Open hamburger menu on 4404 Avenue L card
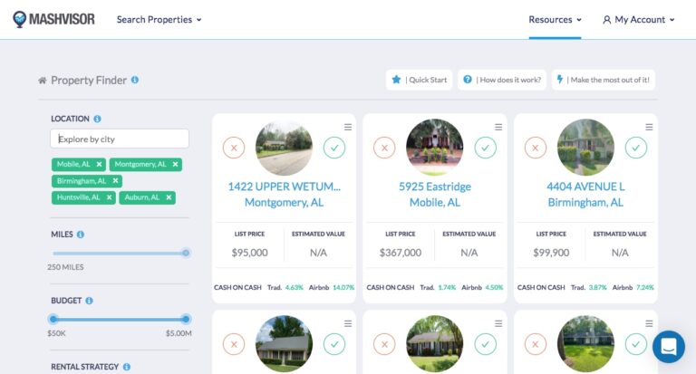Viewport: 696px width, 374px height. (x=649, y=127)
